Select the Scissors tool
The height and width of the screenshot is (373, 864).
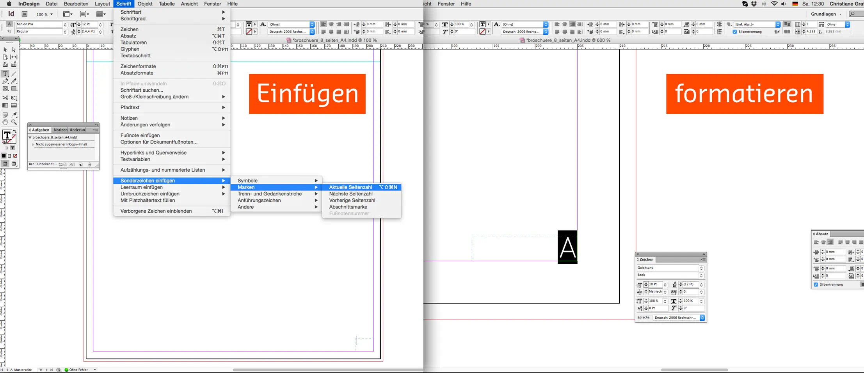tap(5, 98)
